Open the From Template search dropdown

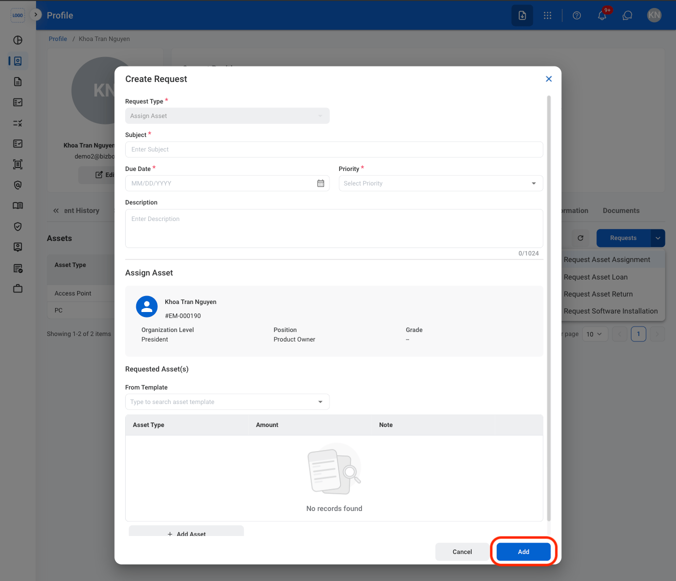click(227, 402)
